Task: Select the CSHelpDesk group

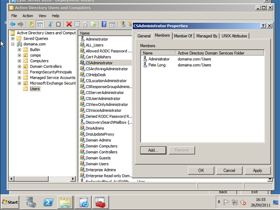Action: point(96,75)
